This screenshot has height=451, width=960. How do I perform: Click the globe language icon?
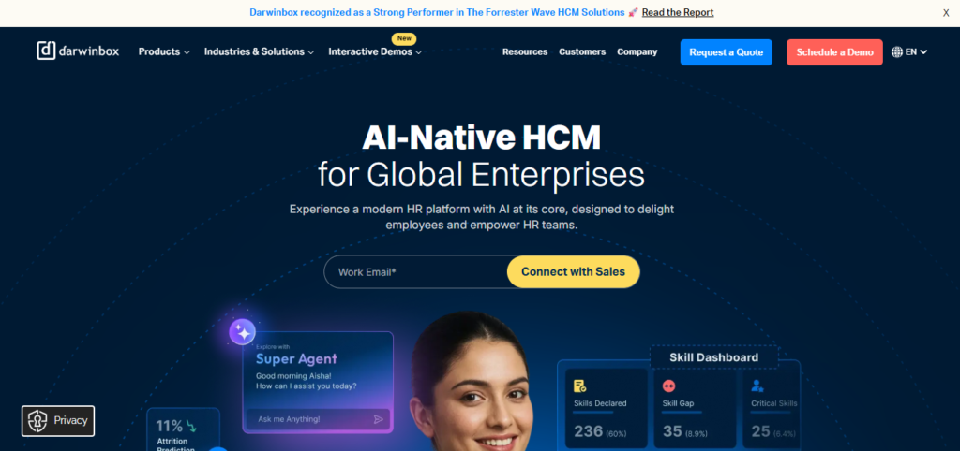coord(897,52)
